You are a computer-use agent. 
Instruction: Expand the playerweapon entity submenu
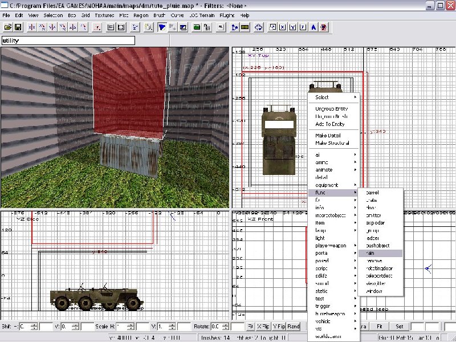(x=334, y=246)
